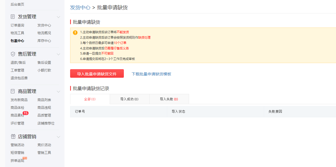Open 订单查询 in the sidebar

tap(17, 25)
